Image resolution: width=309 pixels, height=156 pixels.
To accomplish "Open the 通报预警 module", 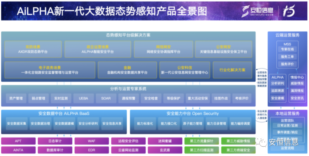I will (x=128, y=98).
